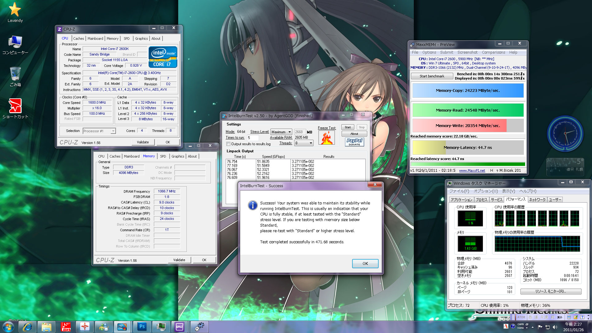592x333 pixels.
Task: Click the Memory-Latency yellow result bar
Action: click(468, 147)
